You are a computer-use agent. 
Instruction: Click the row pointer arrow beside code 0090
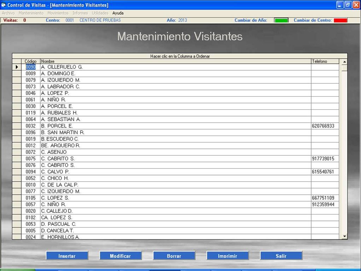[x=17, y=67]
